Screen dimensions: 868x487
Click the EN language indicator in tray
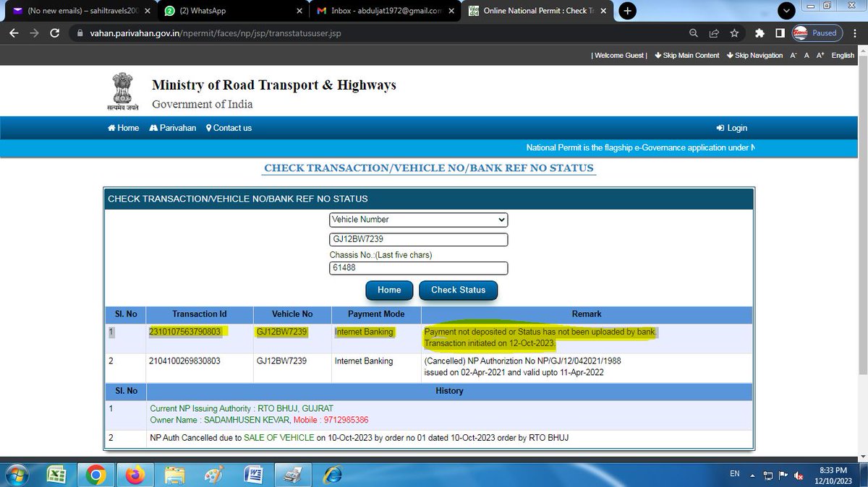tap(735, 474)
